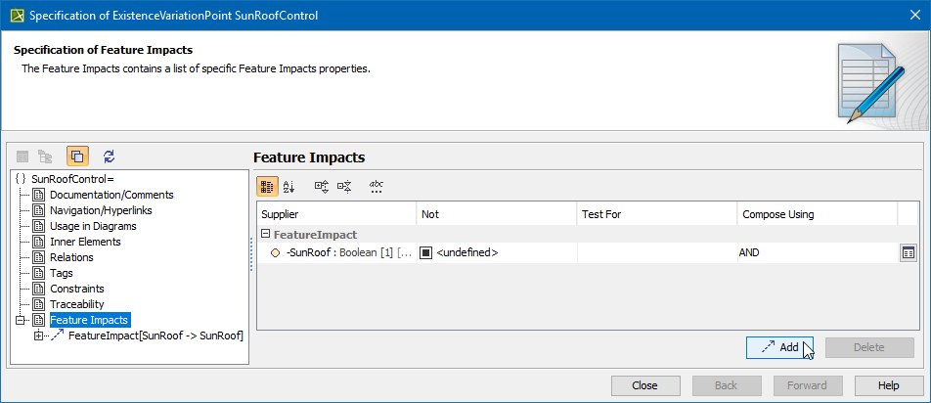
Task: Collapse the Feature Impacts tree node
Action: pos(22,320)
